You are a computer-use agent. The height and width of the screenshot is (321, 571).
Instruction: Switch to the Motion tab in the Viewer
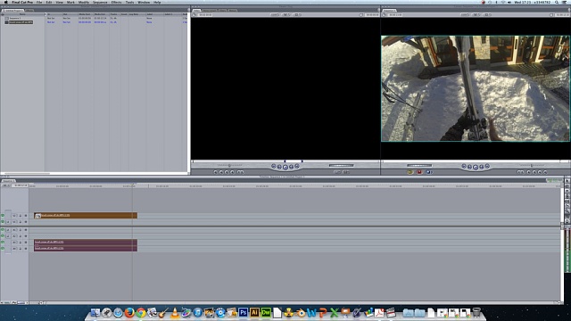pyautogui.click(x=232, y=10)
